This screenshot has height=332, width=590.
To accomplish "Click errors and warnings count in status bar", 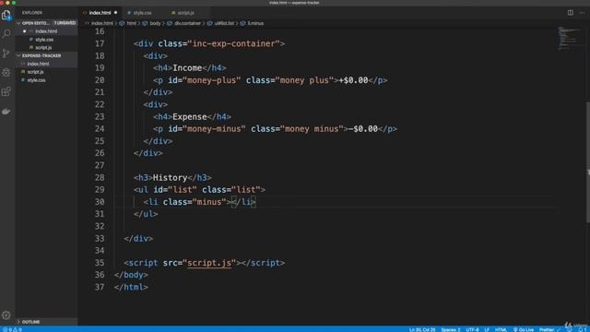I will [x=12, y=329].
